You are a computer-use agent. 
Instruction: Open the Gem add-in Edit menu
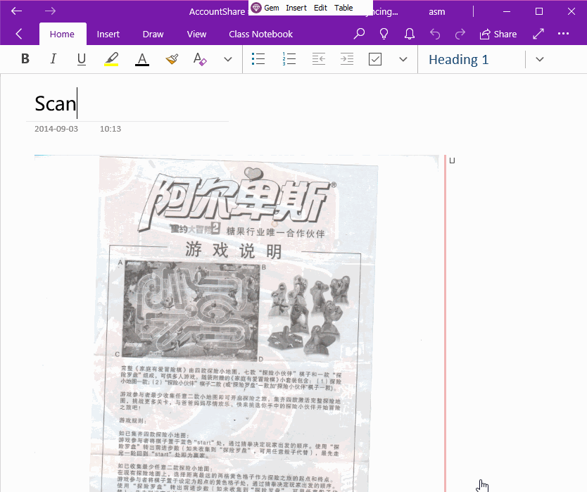tap(320, 8)
